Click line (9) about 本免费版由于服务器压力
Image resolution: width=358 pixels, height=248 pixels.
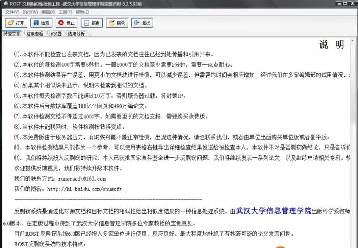172,137
